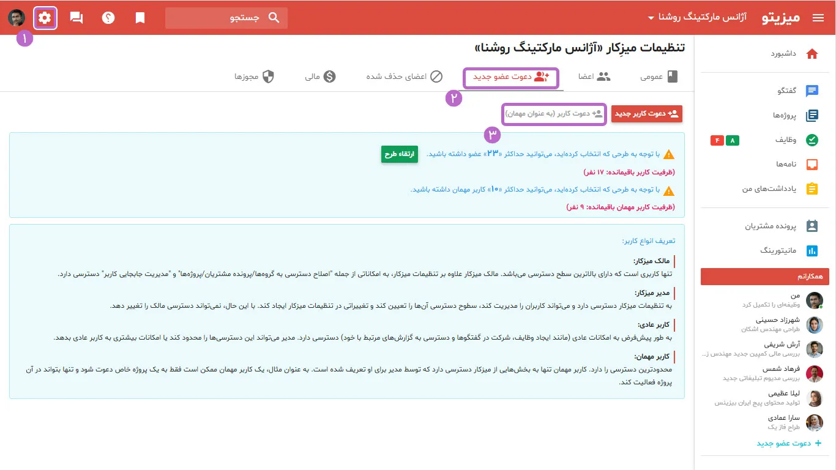Viewport: 836px width, 470px height.
Task: Click the دعوت عضو جدید link in sidebar
Action: pyautogui.click(x=783, y=443)
